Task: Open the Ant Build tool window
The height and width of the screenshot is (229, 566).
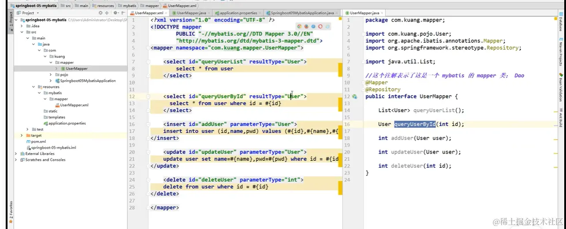Action: point(561,117)
